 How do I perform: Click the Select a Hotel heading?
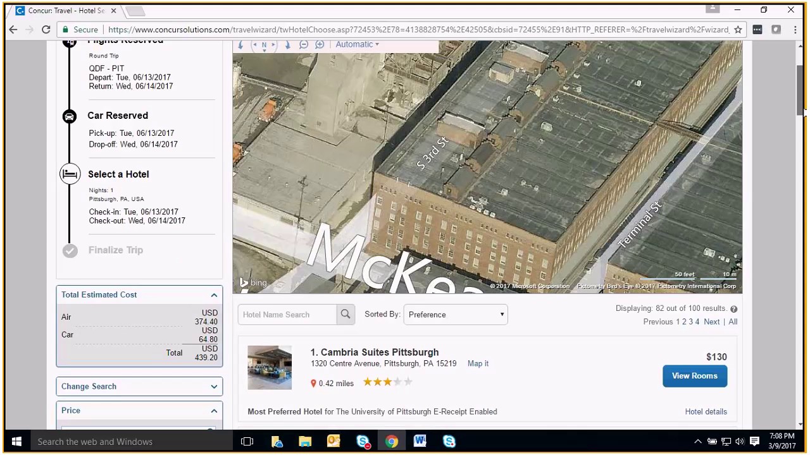(118, 174)
